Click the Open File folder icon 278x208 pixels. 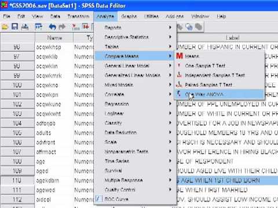5,27
